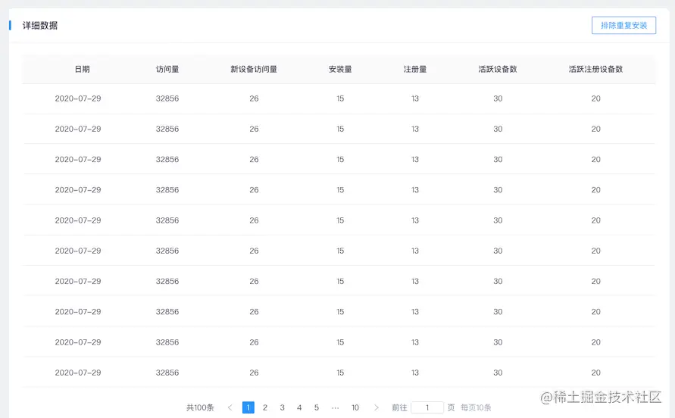675x418 pixels.
Task: Click the 安装量 column header
Action: (340, 69)
